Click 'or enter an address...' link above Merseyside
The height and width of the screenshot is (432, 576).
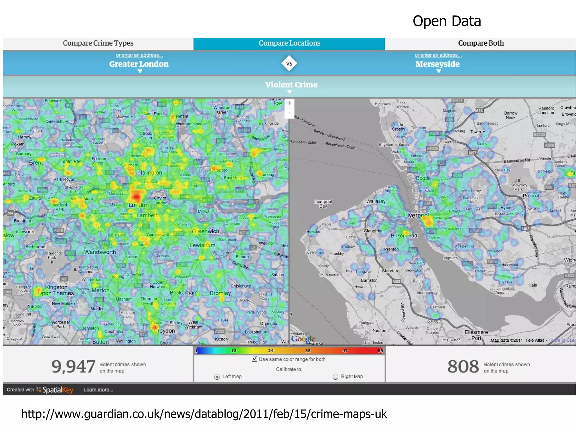tap(438, 55)
